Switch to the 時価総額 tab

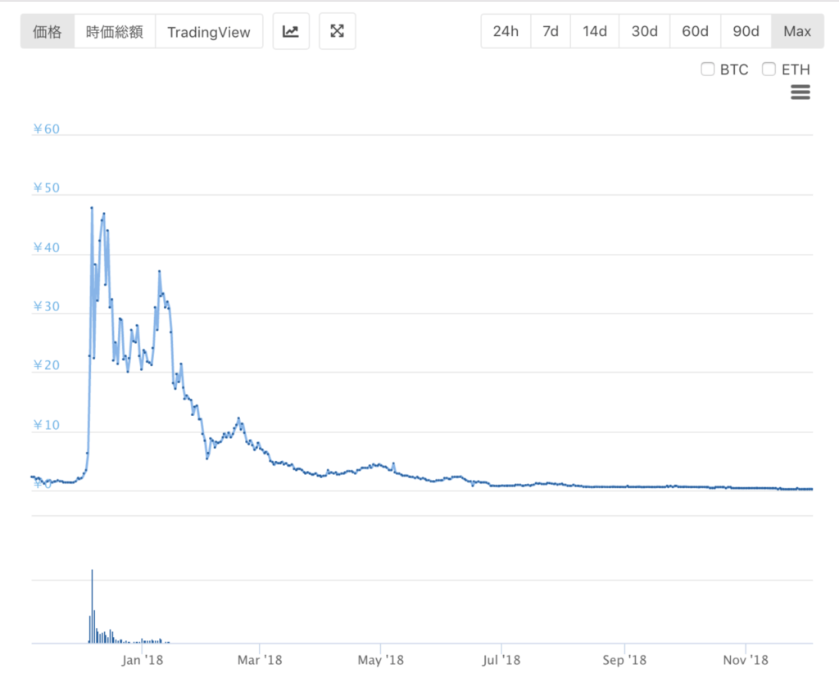click(x=115, y=31)
